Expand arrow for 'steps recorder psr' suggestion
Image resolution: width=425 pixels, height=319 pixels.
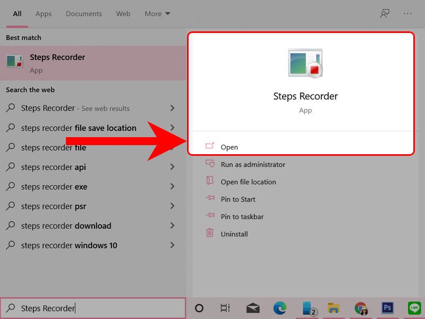tap(172, 206)
